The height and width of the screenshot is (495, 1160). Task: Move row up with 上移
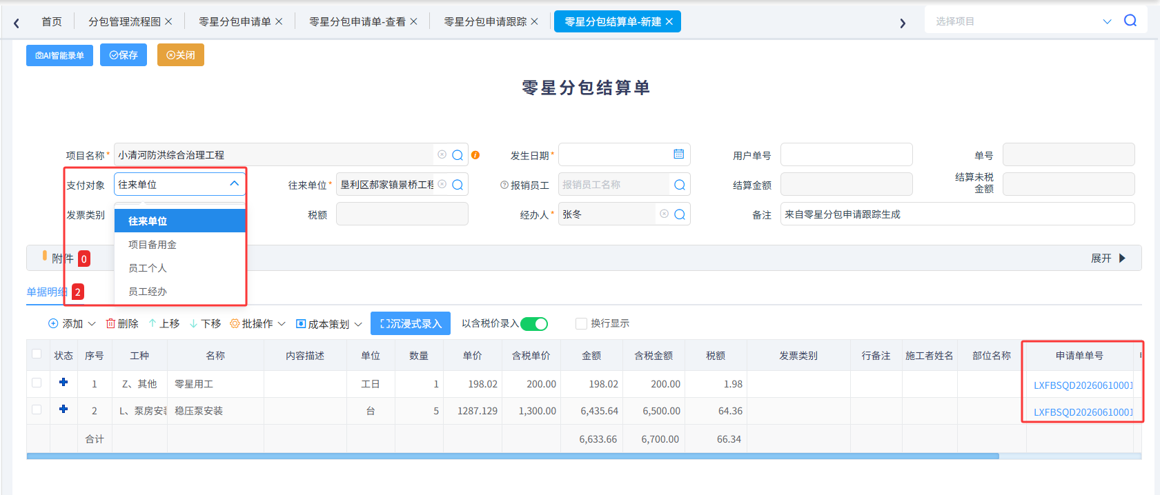(164, 323)
